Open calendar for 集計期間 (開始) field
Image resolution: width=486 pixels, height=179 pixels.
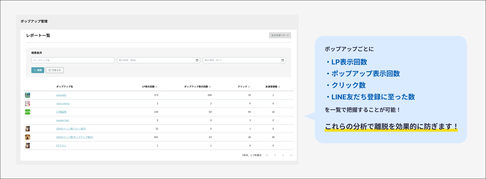point(197,60)
